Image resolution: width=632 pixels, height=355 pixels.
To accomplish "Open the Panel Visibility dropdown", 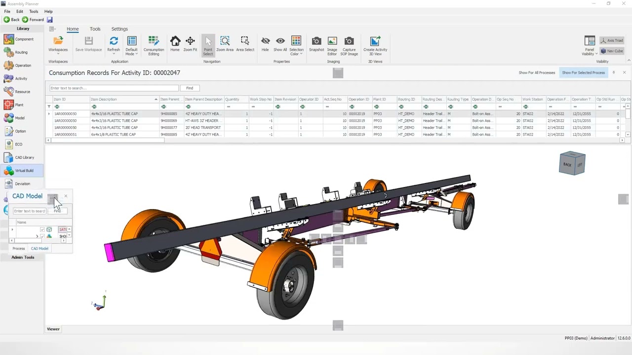I will (x=590, y=45).
